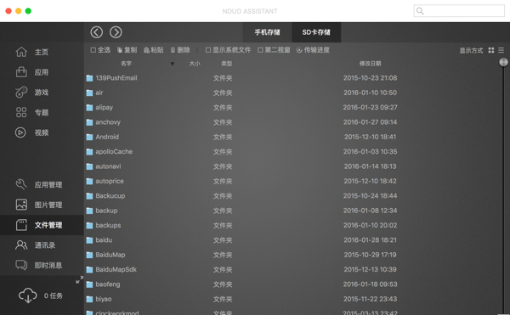Switch to list display mode
The width and height of the screenshot is (510, 315).
click(501, 50)
